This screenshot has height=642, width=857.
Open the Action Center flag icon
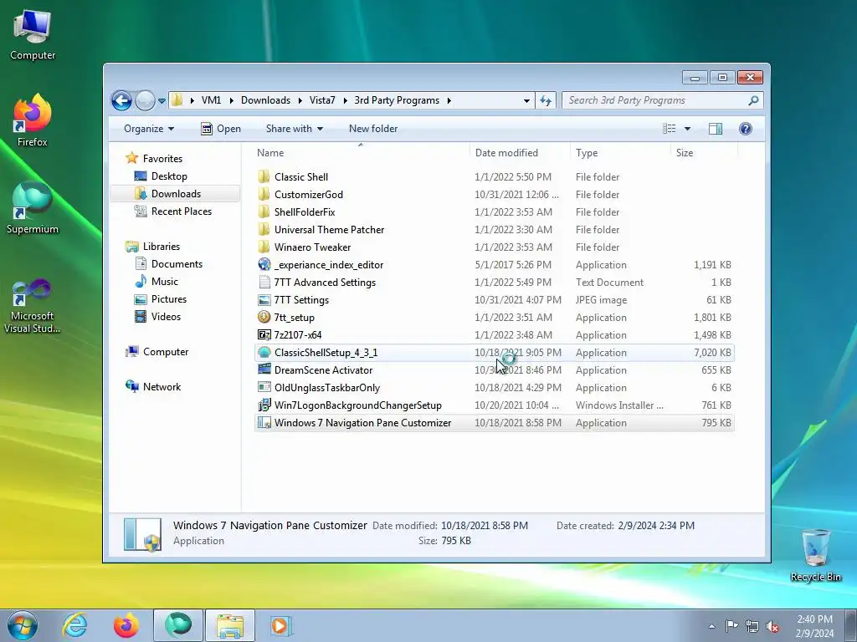click(731, 626)
